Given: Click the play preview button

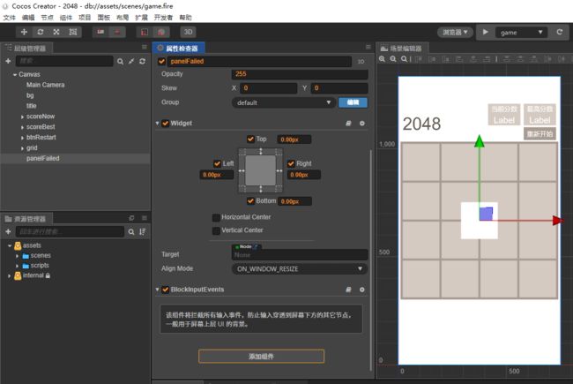Looking at the screenshot, I should tap(486, 32).
